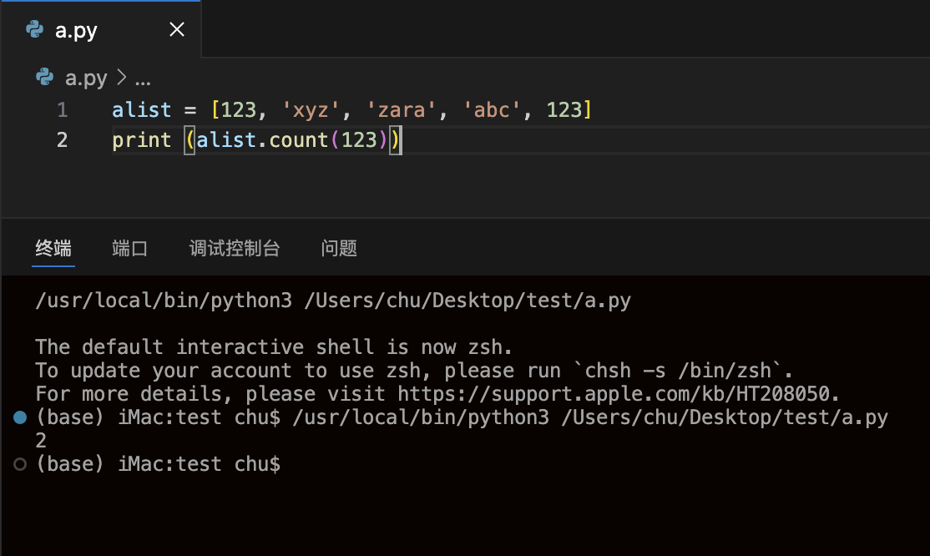Open the 端口 panel tab

pos(129,248)
